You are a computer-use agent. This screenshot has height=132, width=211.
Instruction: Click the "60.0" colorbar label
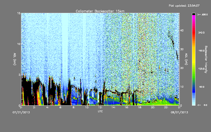pos(202,87)
